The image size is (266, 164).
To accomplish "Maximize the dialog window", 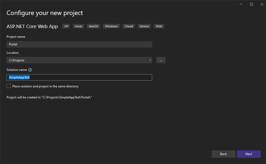I will coord(251,4).
